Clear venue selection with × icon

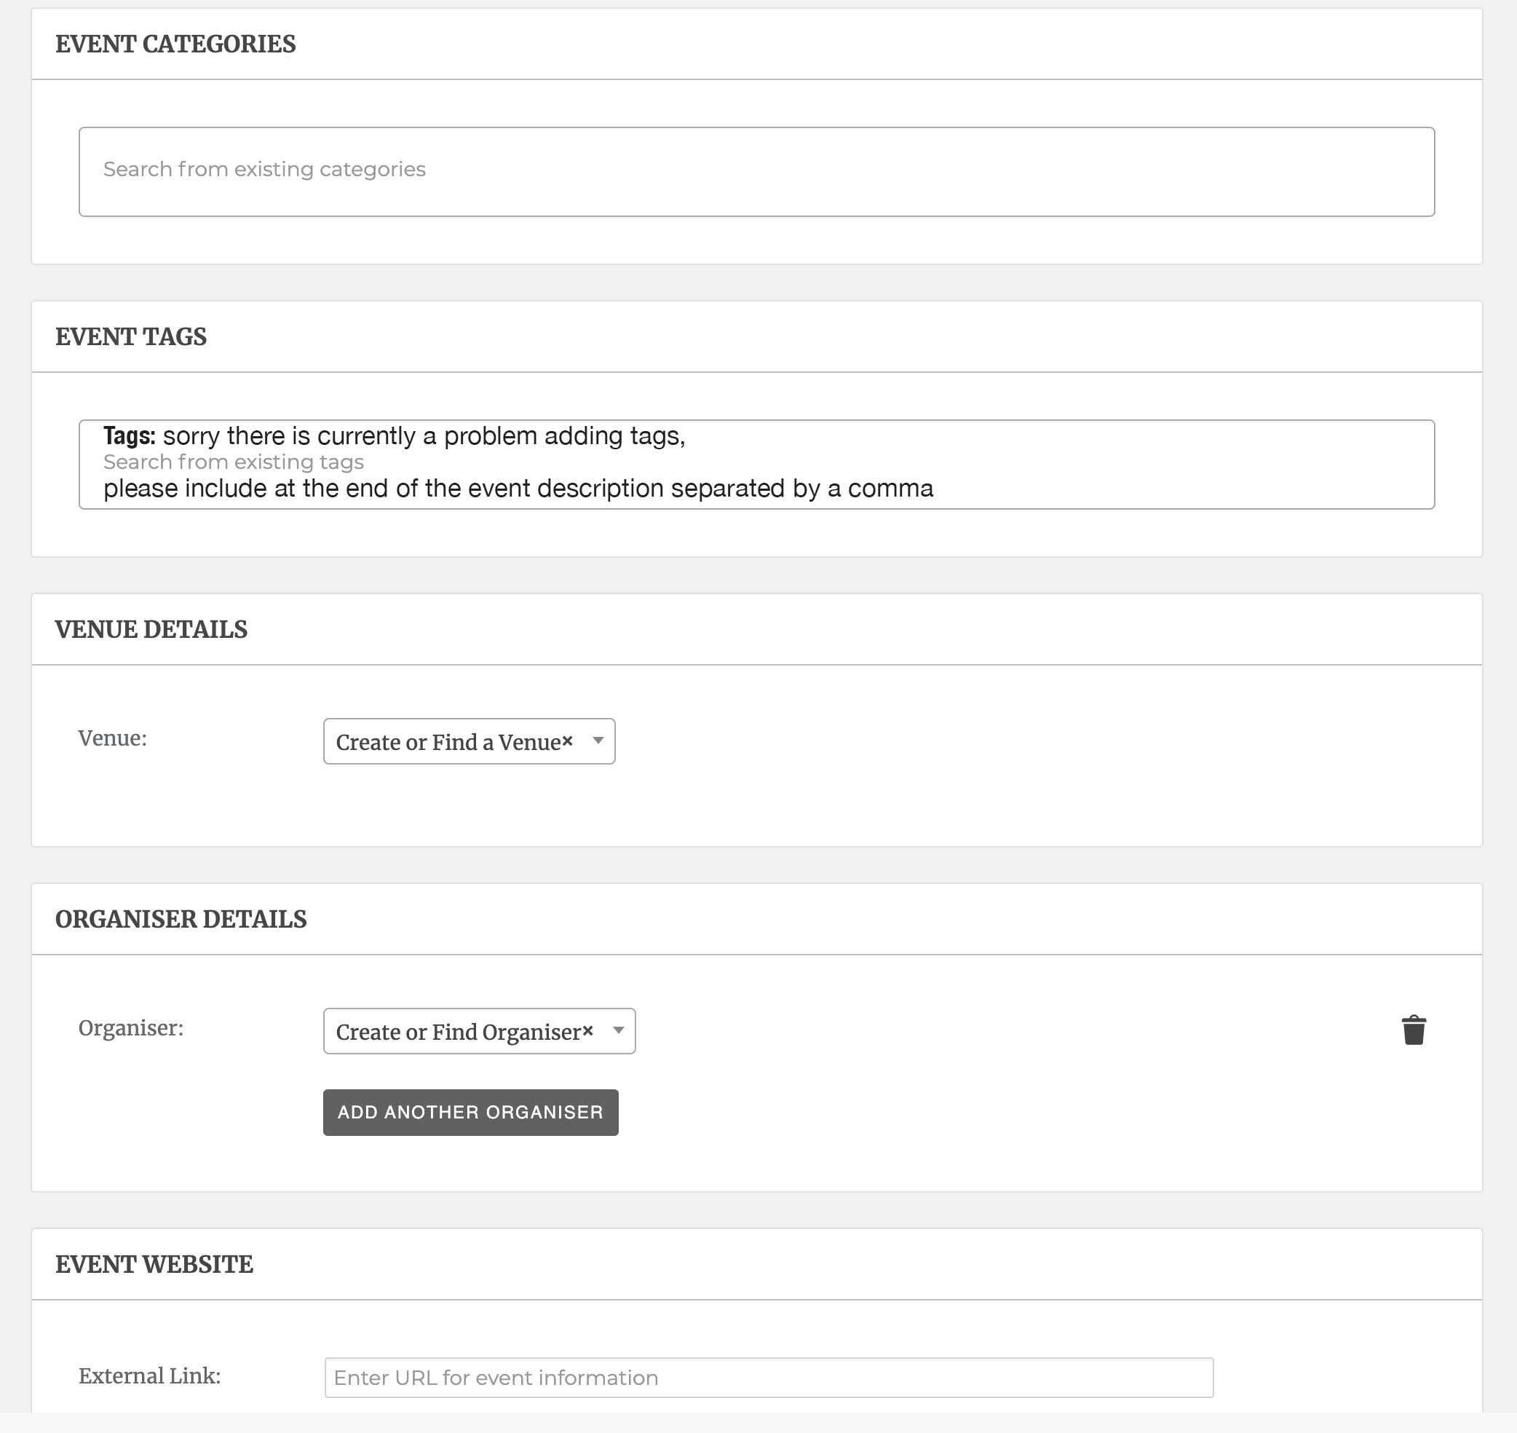point(567,741)
